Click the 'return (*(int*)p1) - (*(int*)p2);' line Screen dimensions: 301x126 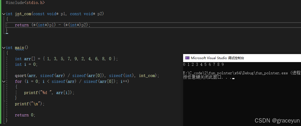click(x=53, y=25)
